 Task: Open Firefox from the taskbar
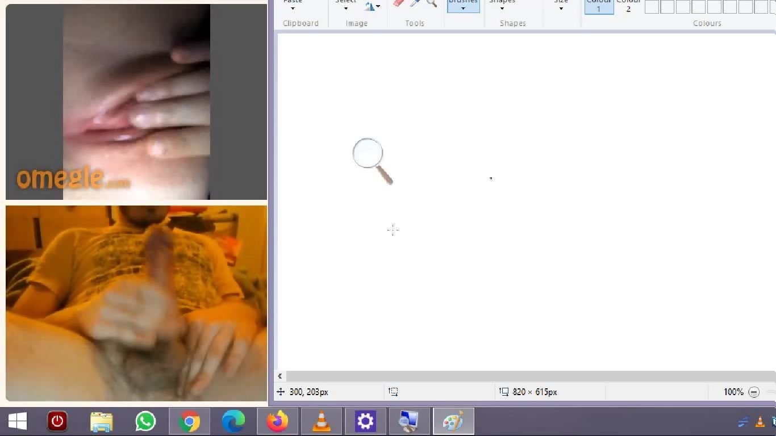click(278, 422)
